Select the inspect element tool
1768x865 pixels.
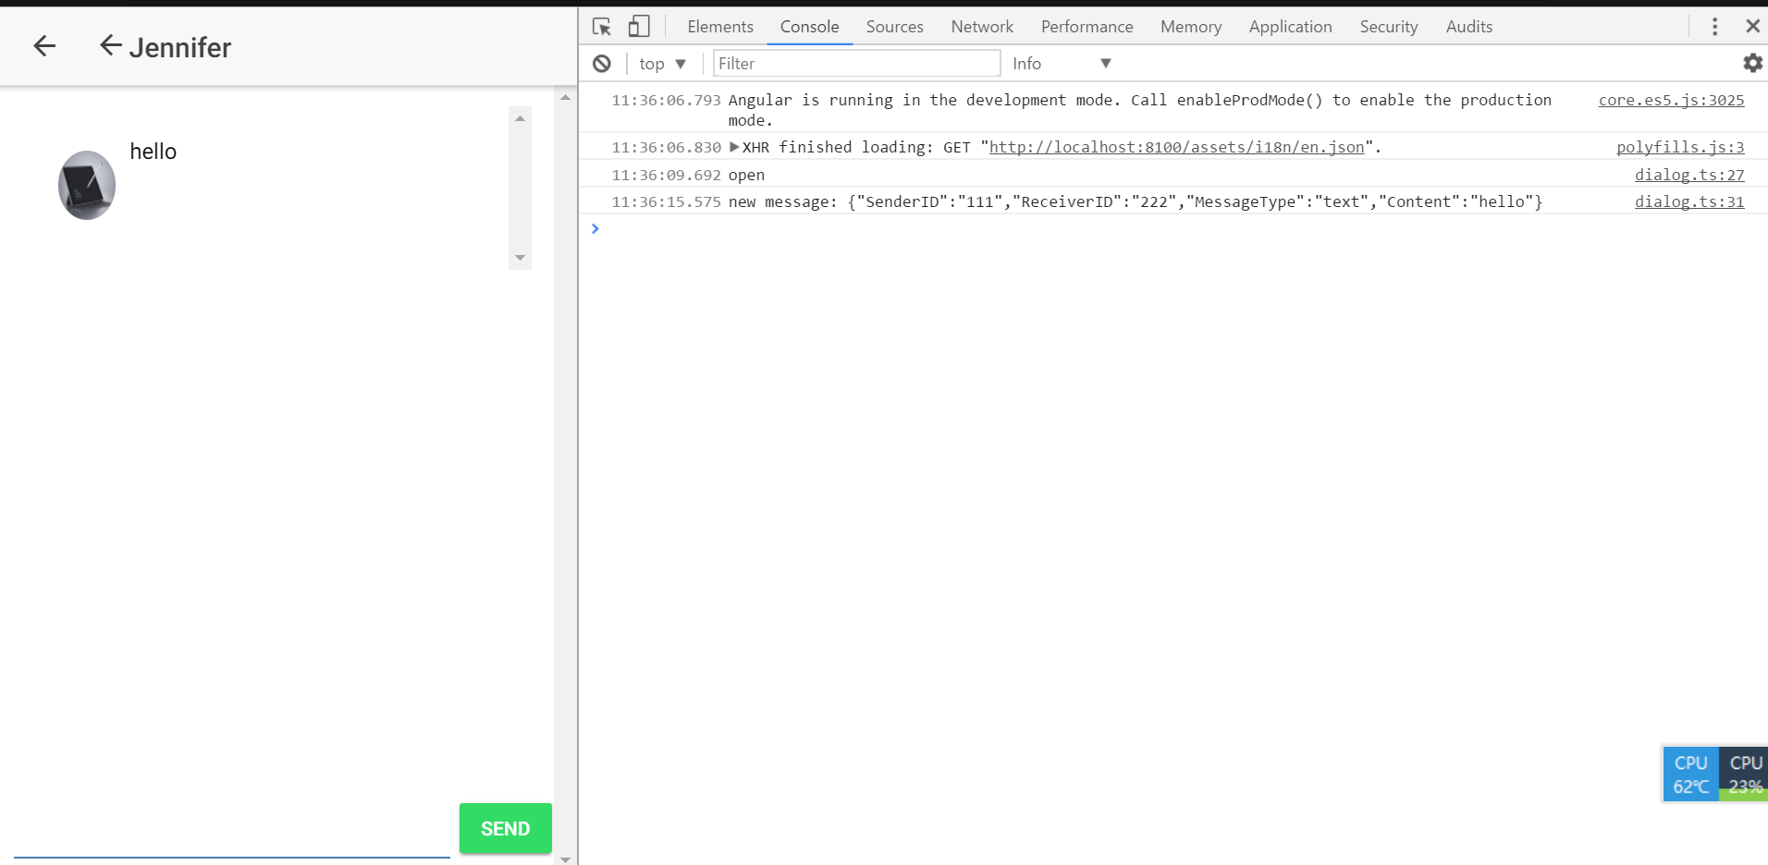(x=601, y=26)
